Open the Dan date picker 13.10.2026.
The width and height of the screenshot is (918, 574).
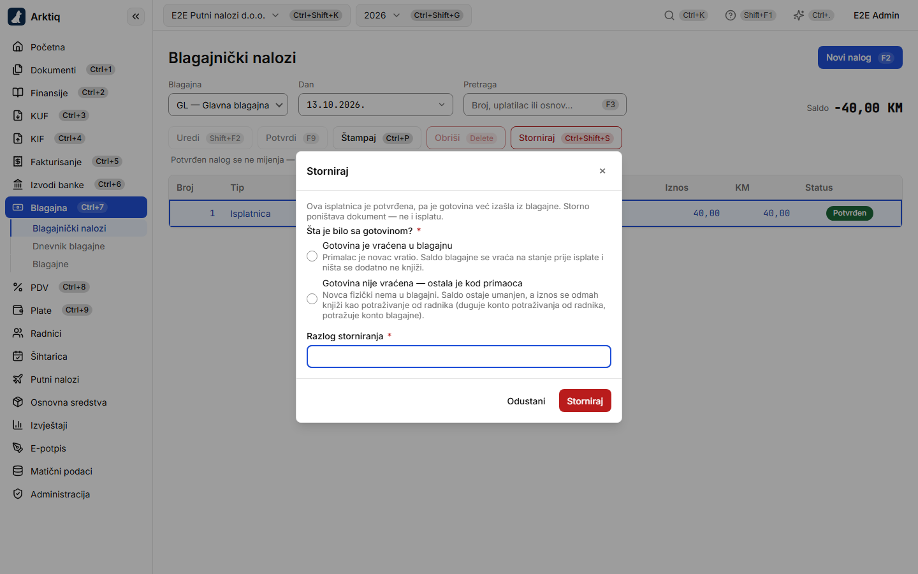pyautogui.click(x=375, y=105)
